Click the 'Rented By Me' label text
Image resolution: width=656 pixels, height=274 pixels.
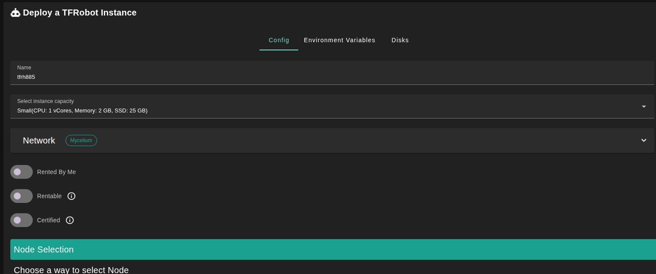point(56,172)
